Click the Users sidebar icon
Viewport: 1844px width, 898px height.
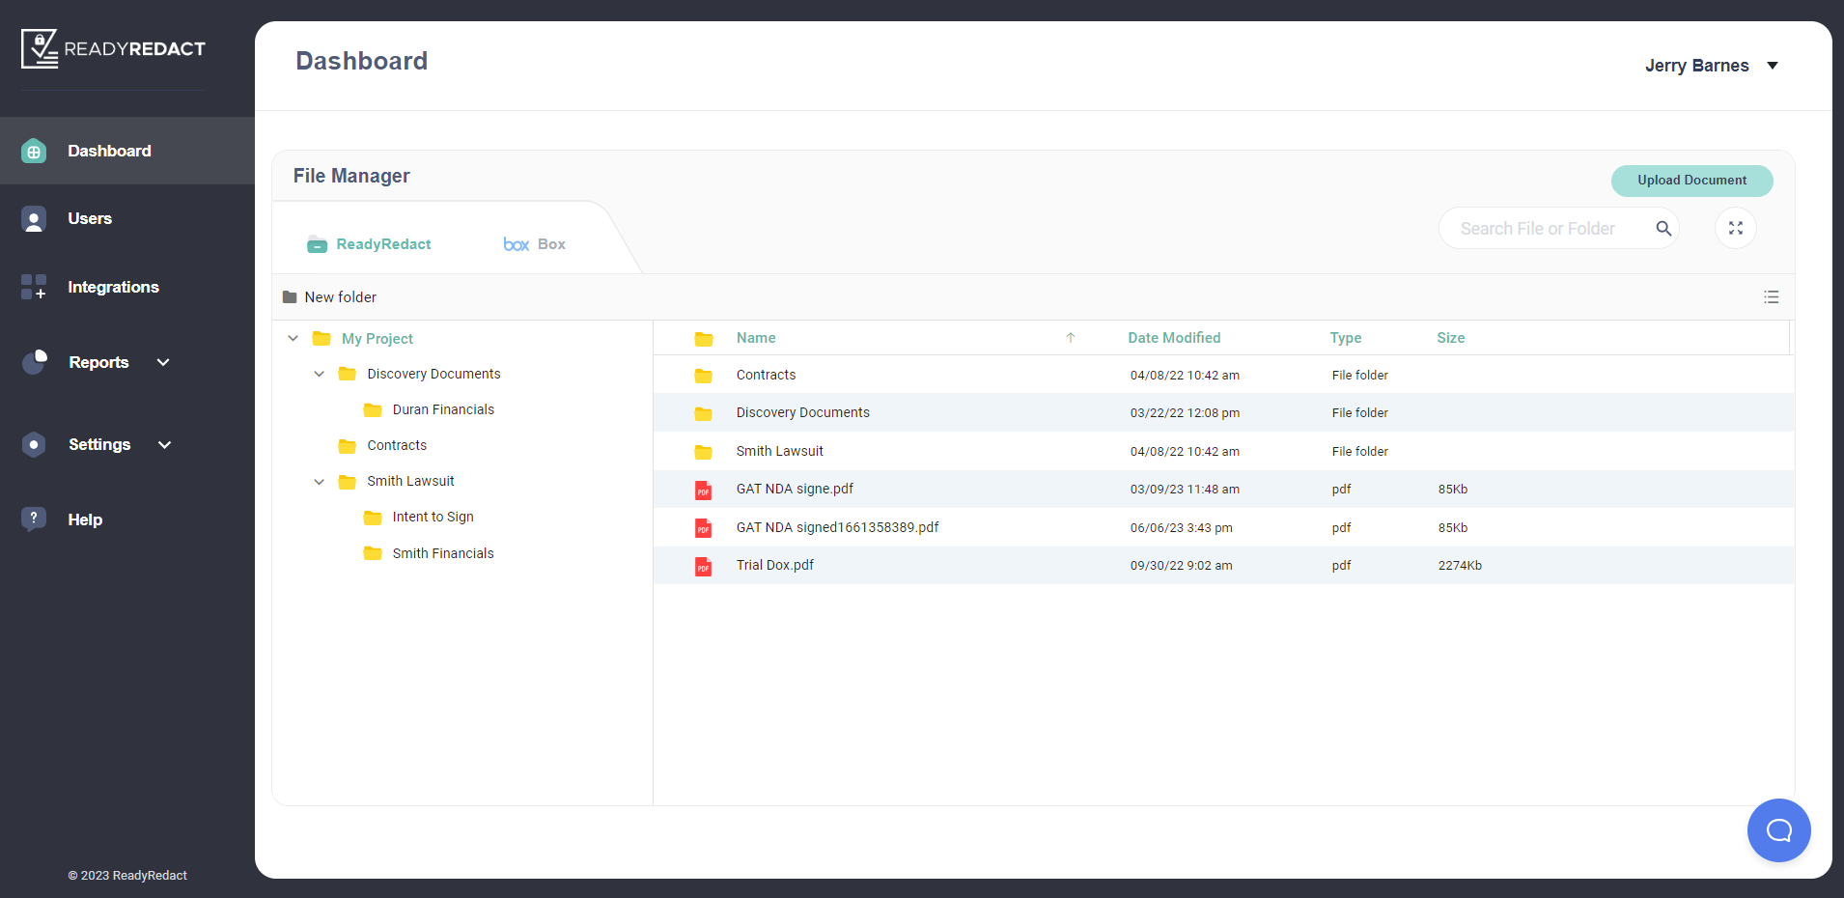coord(34,219)
